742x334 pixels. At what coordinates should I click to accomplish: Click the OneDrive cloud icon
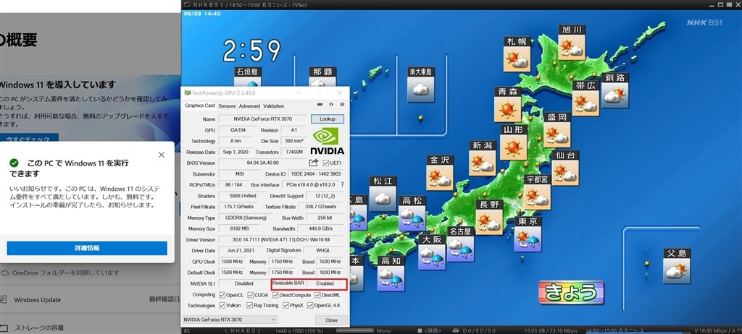[x=5, y=273]
